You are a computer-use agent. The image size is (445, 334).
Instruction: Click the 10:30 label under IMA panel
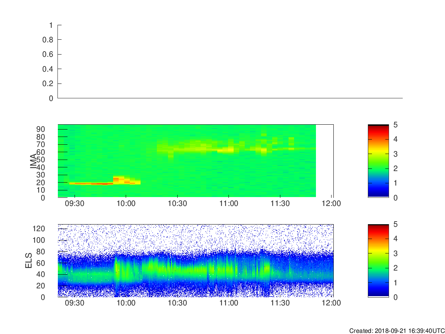pos(177,203)
